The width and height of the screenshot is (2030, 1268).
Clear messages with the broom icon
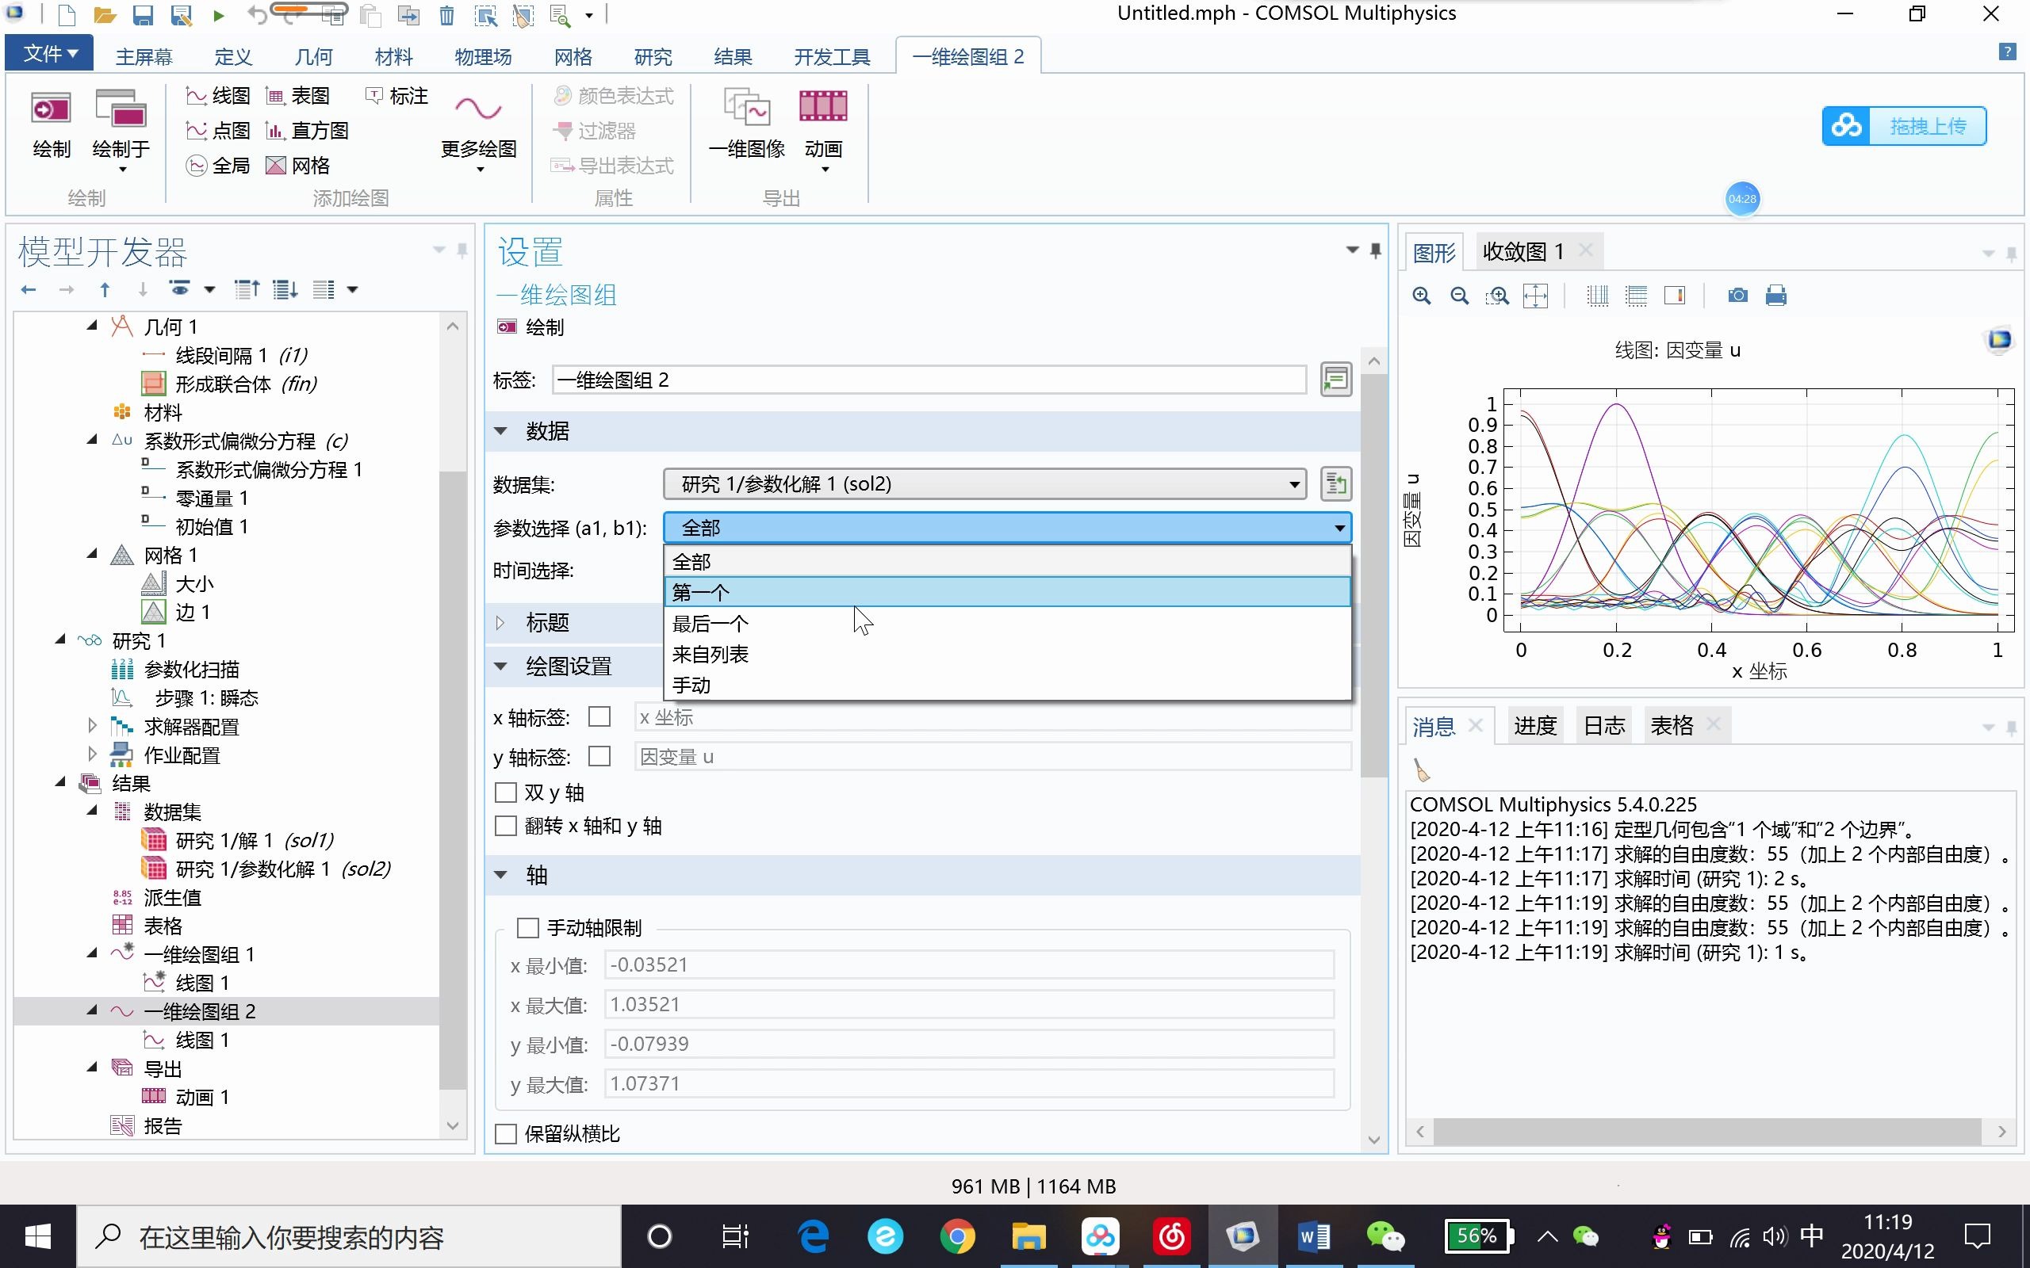[1421, 769]
